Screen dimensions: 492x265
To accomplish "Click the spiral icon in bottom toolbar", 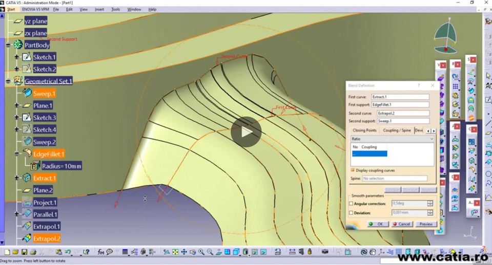I will 364,252.
